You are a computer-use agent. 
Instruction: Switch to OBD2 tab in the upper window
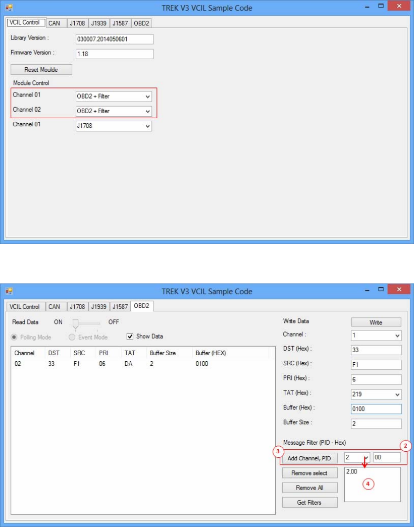click(x=141, y=23)
